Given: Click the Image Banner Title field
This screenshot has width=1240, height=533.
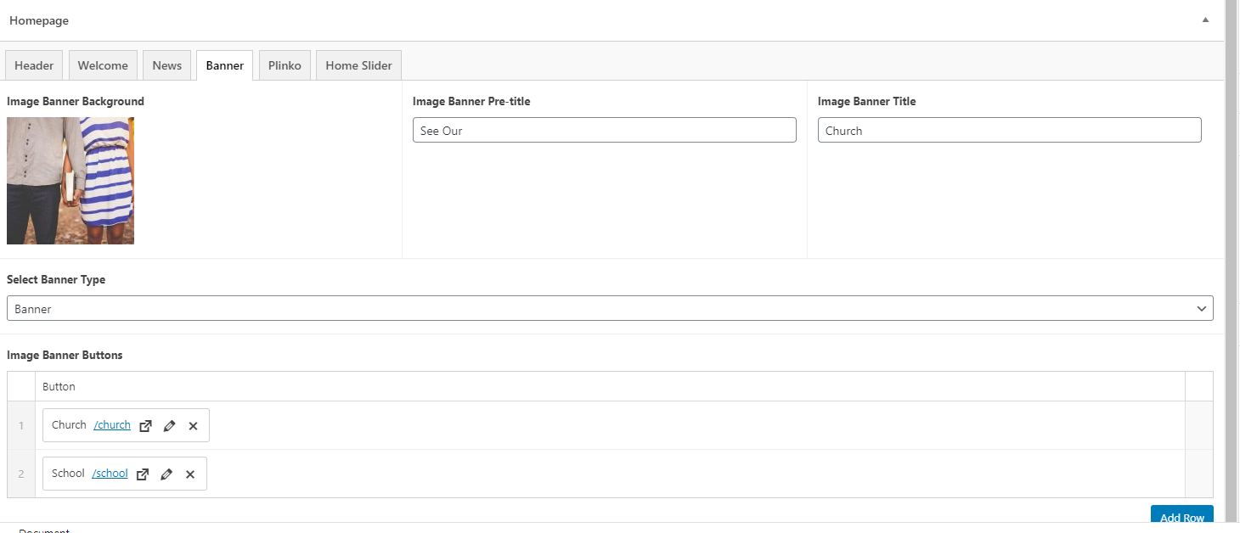Looking at the screenshot, I should point(1009,131).
